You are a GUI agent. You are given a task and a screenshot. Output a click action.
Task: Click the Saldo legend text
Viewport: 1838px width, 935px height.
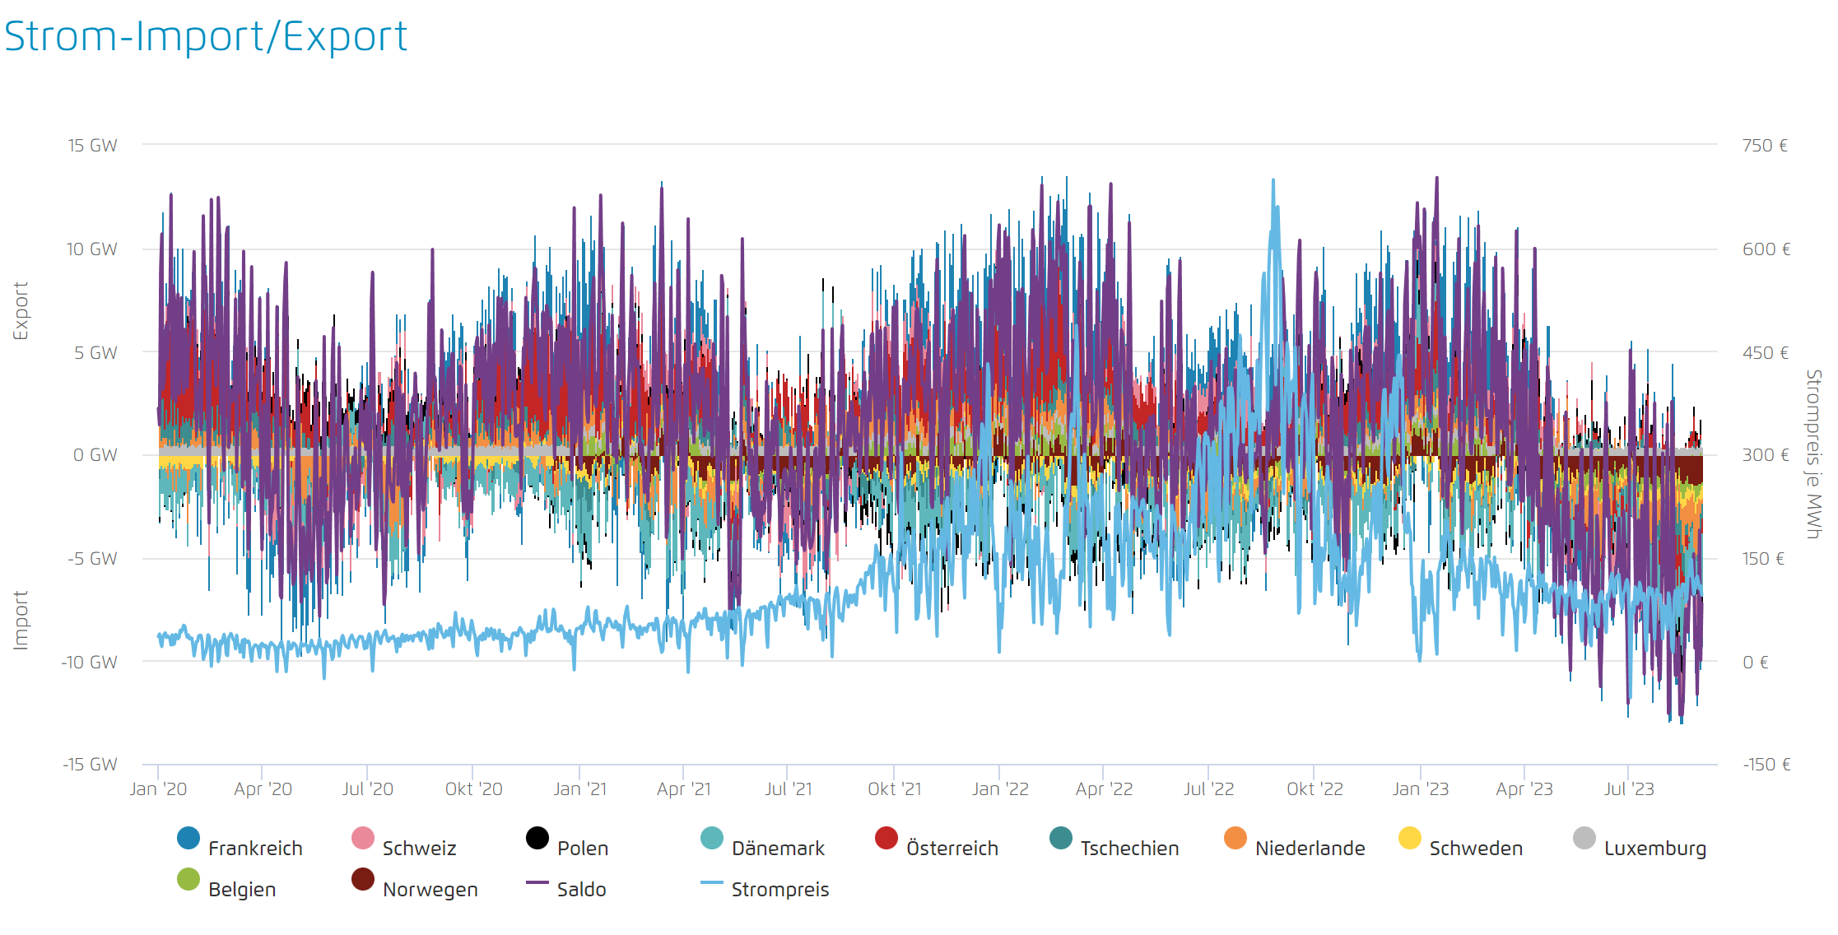pos(581,890)
